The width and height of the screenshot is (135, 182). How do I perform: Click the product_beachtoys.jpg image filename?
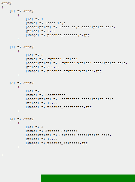[x=68, y=35]
